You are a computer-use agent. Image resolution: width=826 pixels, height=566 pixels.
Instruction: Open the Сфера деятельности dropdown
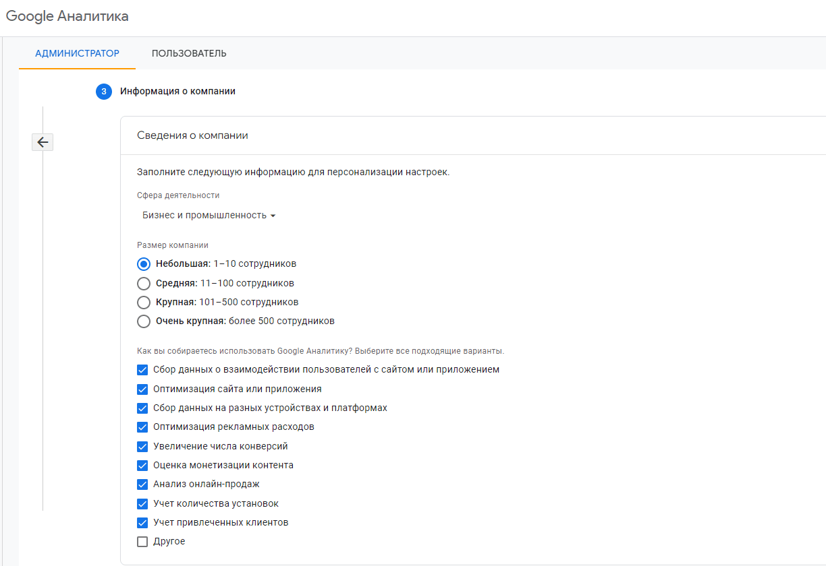click(x=209, y=215)
